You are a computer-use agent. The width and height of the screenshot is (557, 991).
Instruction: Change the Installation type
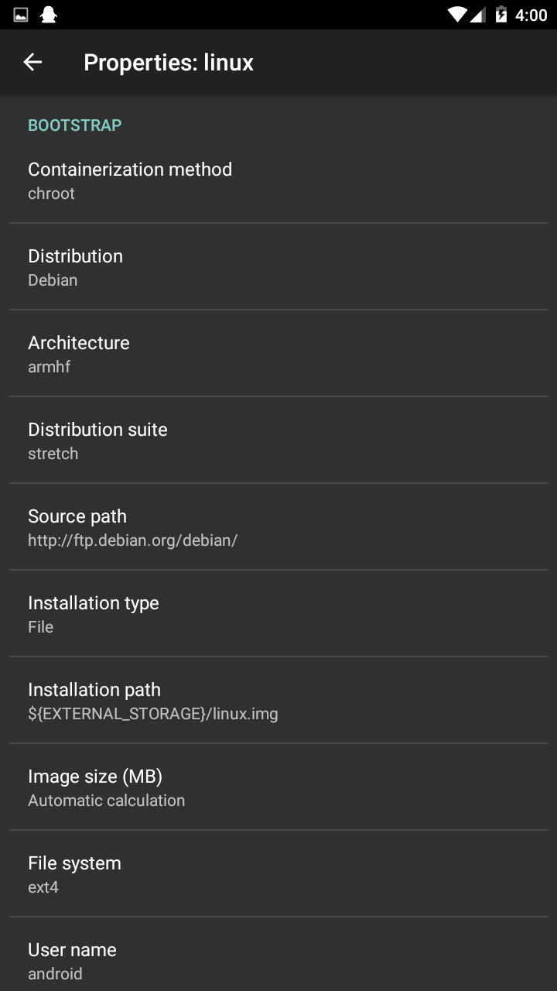[278, 614]
